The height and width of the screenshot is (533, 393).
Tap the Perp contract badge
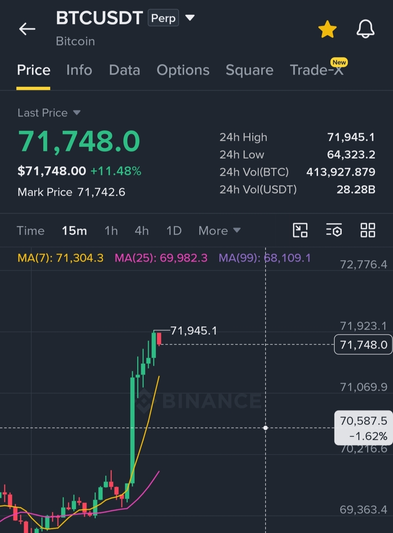[x=163, y=18]
